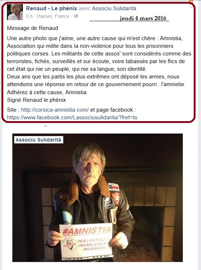Open the post options chevron menu

tap(191, 7)
